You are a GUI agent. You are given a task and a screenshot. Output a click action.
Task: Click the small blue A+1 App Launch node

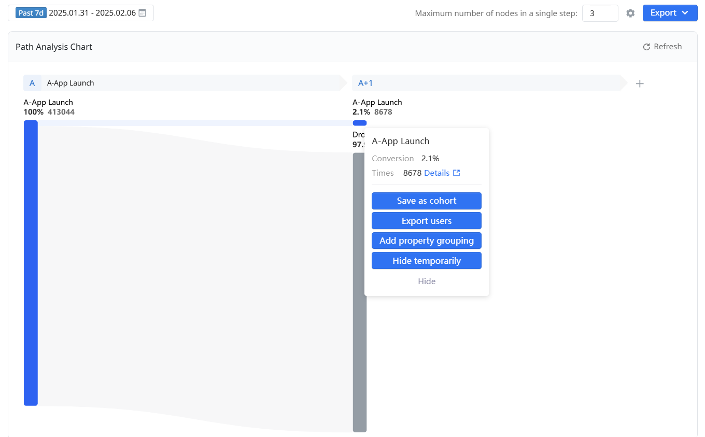pyautogui.click(x=359, y=123)
